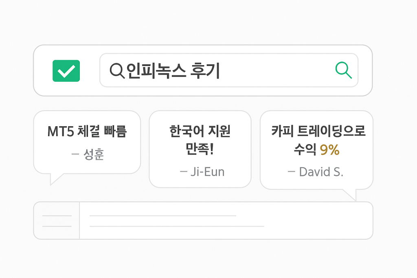Select the longer placeholder line in bottom panel
This screenshot has width=417, height=278.
click(x=177, y=226)
